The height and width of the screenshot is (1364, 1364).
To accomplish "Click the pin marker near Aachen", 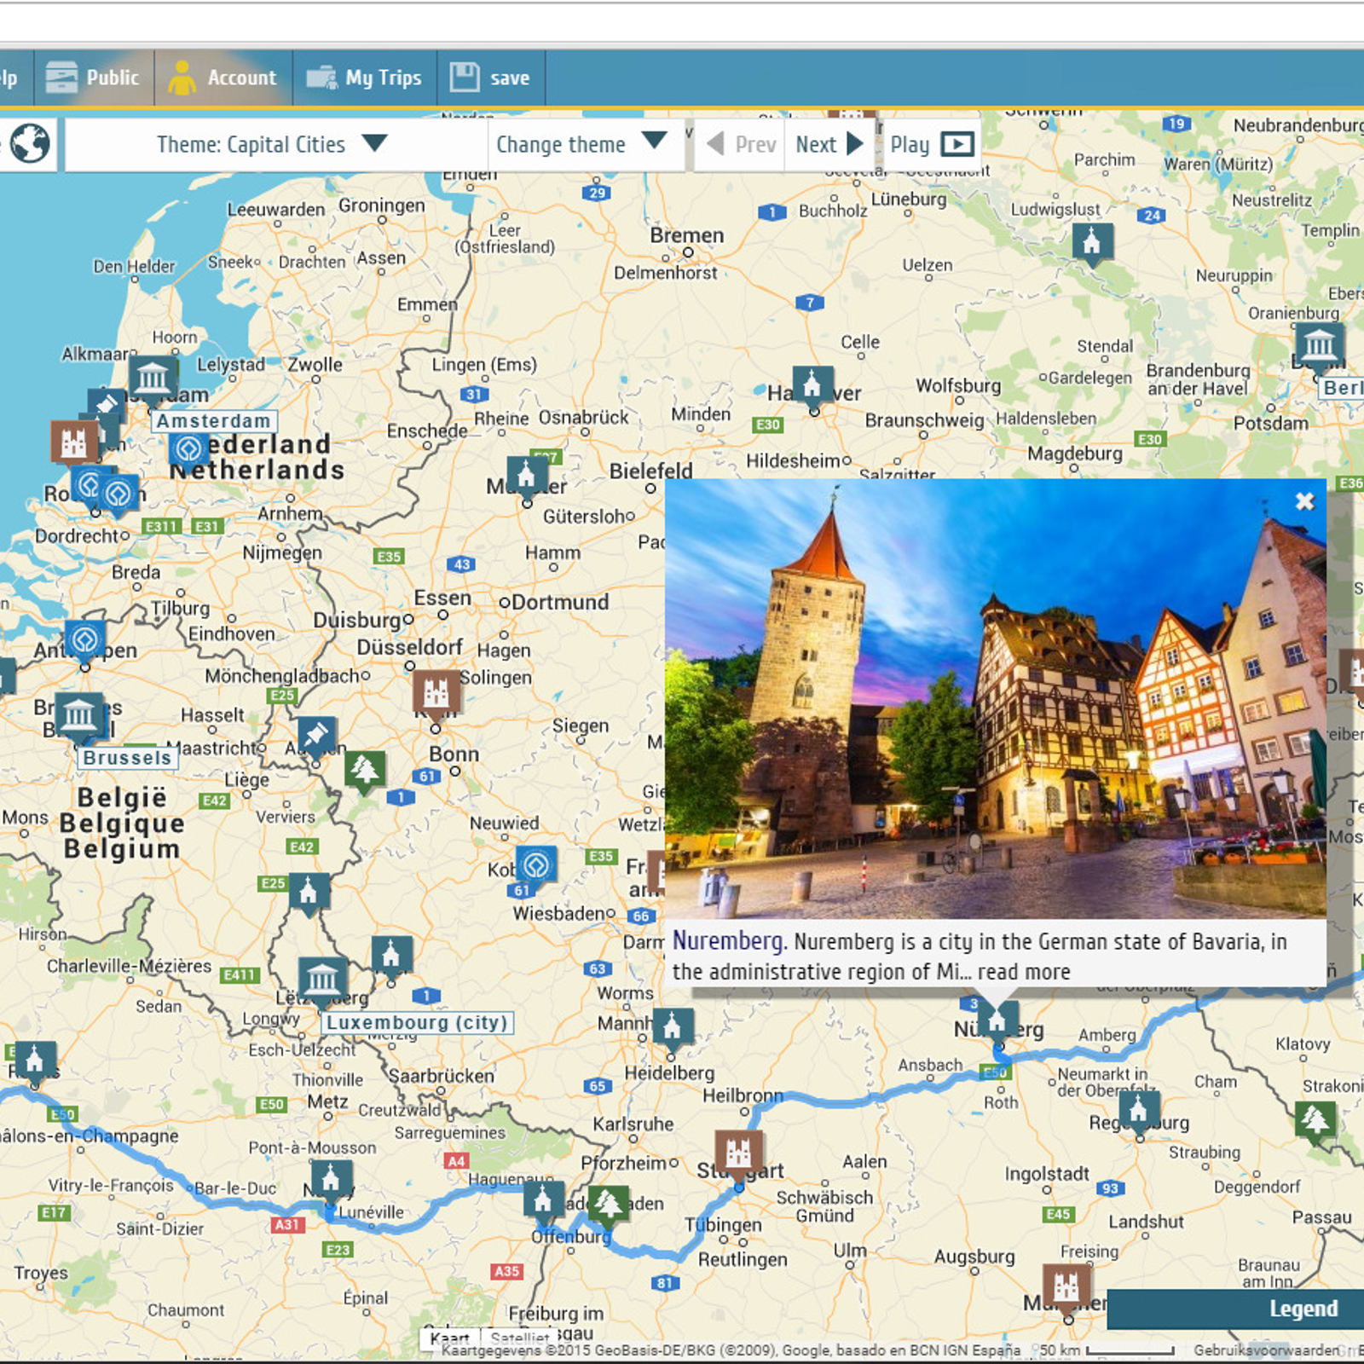I will (317, 735).
